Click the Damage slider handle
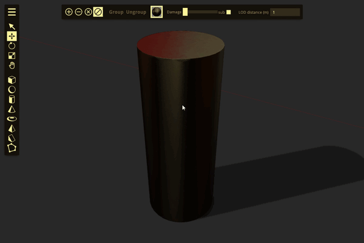Viewport: 364px width, 243px height. click(185, 12)
